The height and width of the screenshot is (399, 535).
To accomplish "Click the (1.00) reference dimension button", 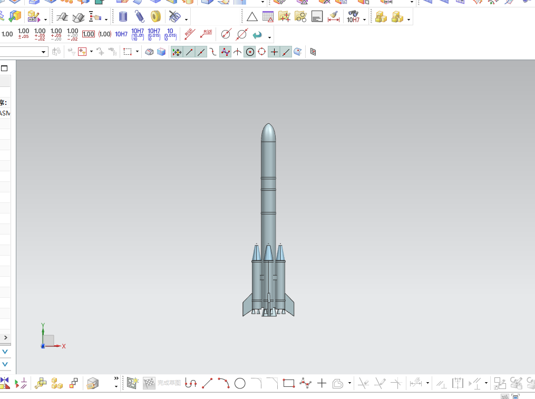I will [x=105, y=34].
